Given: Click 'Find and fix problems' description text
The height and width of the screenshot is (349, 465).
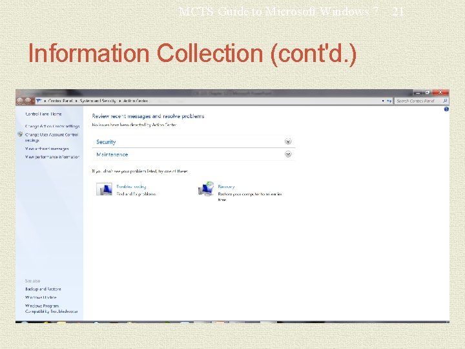Looking at the screenshot, I should coord(136,194).
